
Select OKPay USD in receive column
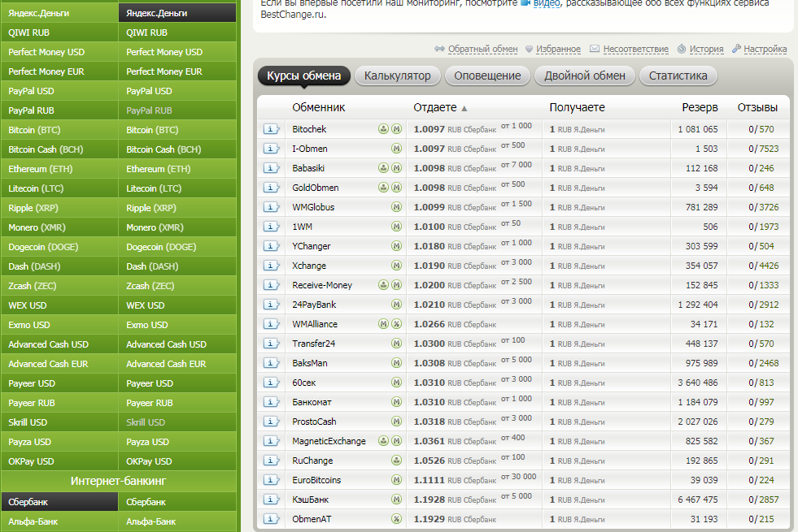coord(177,461)
